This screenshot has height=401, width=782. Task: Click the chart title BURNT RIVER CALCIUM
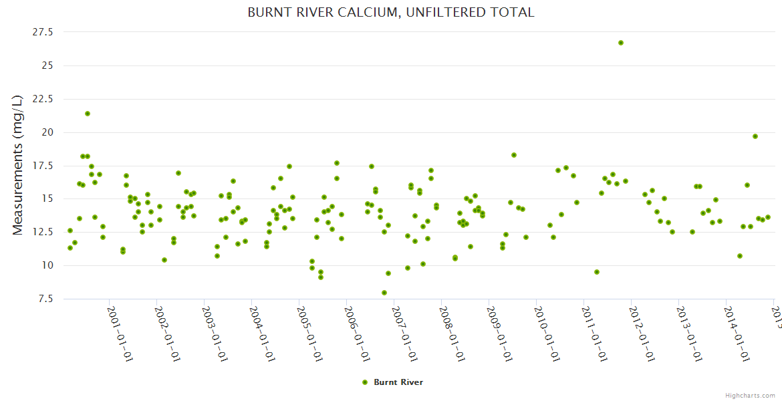pyautogui.click(x=391, y=12)
